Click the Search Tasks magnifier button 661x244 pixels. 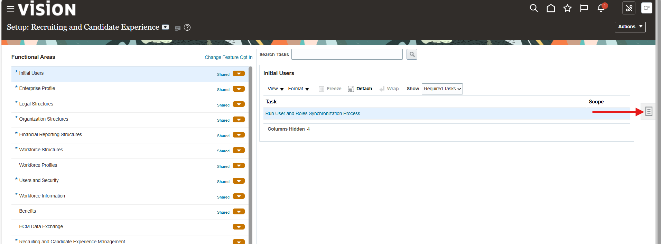pos(412,54)
